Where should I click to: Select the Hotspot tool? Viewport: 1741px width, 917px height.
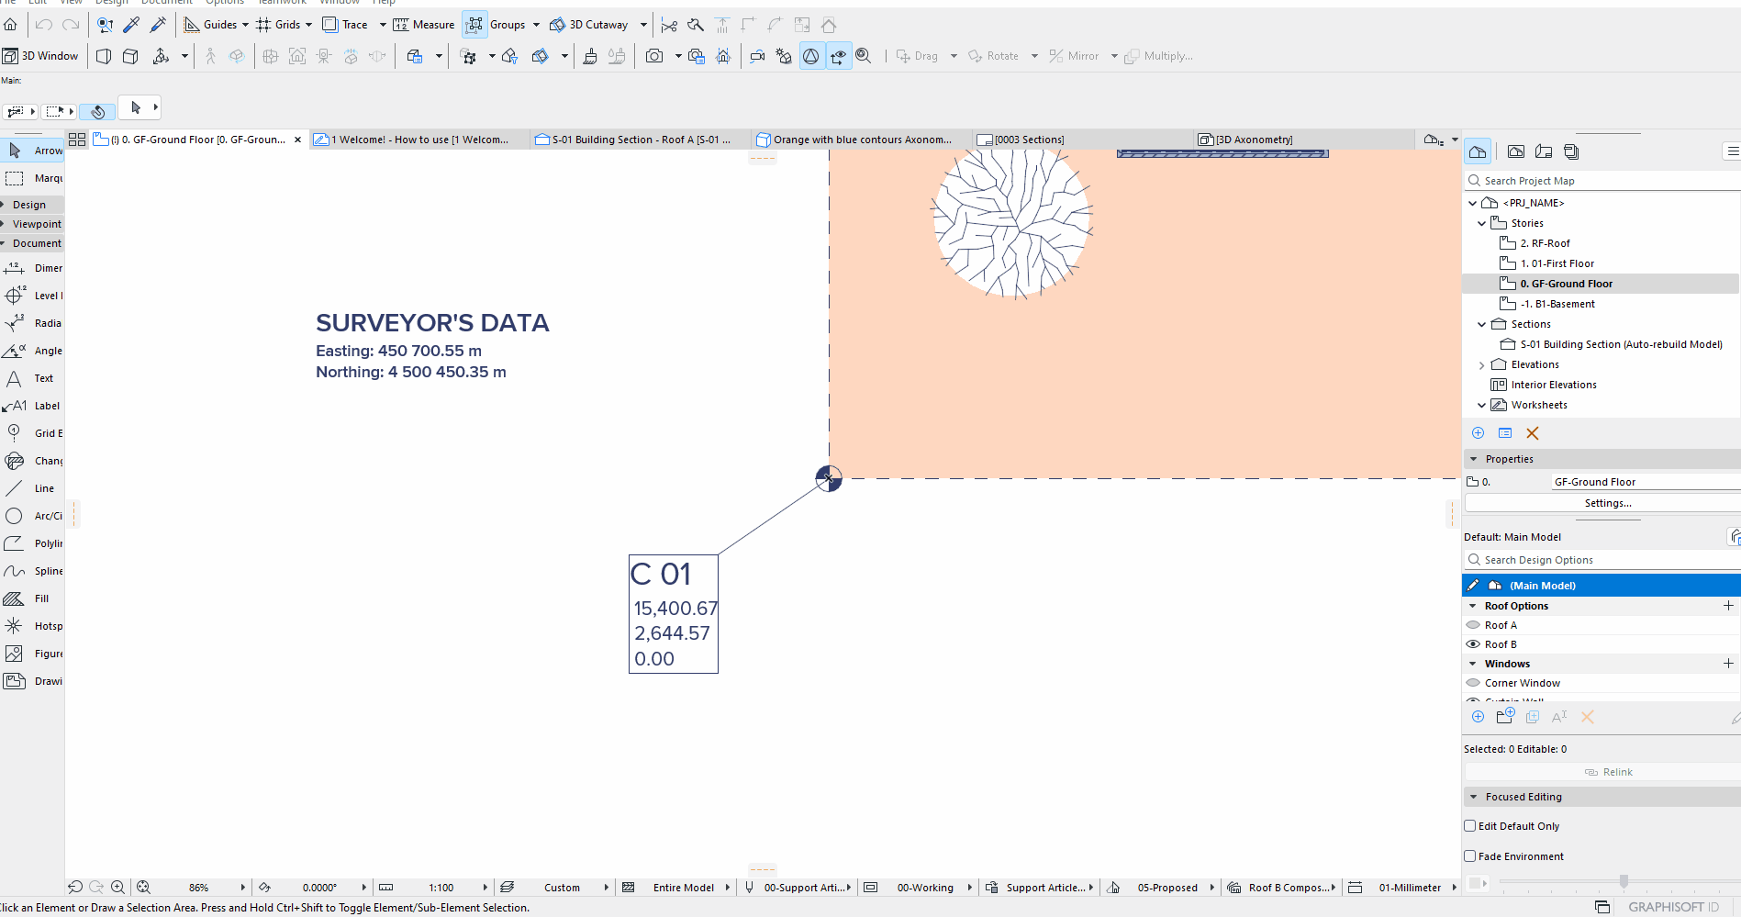32,626
